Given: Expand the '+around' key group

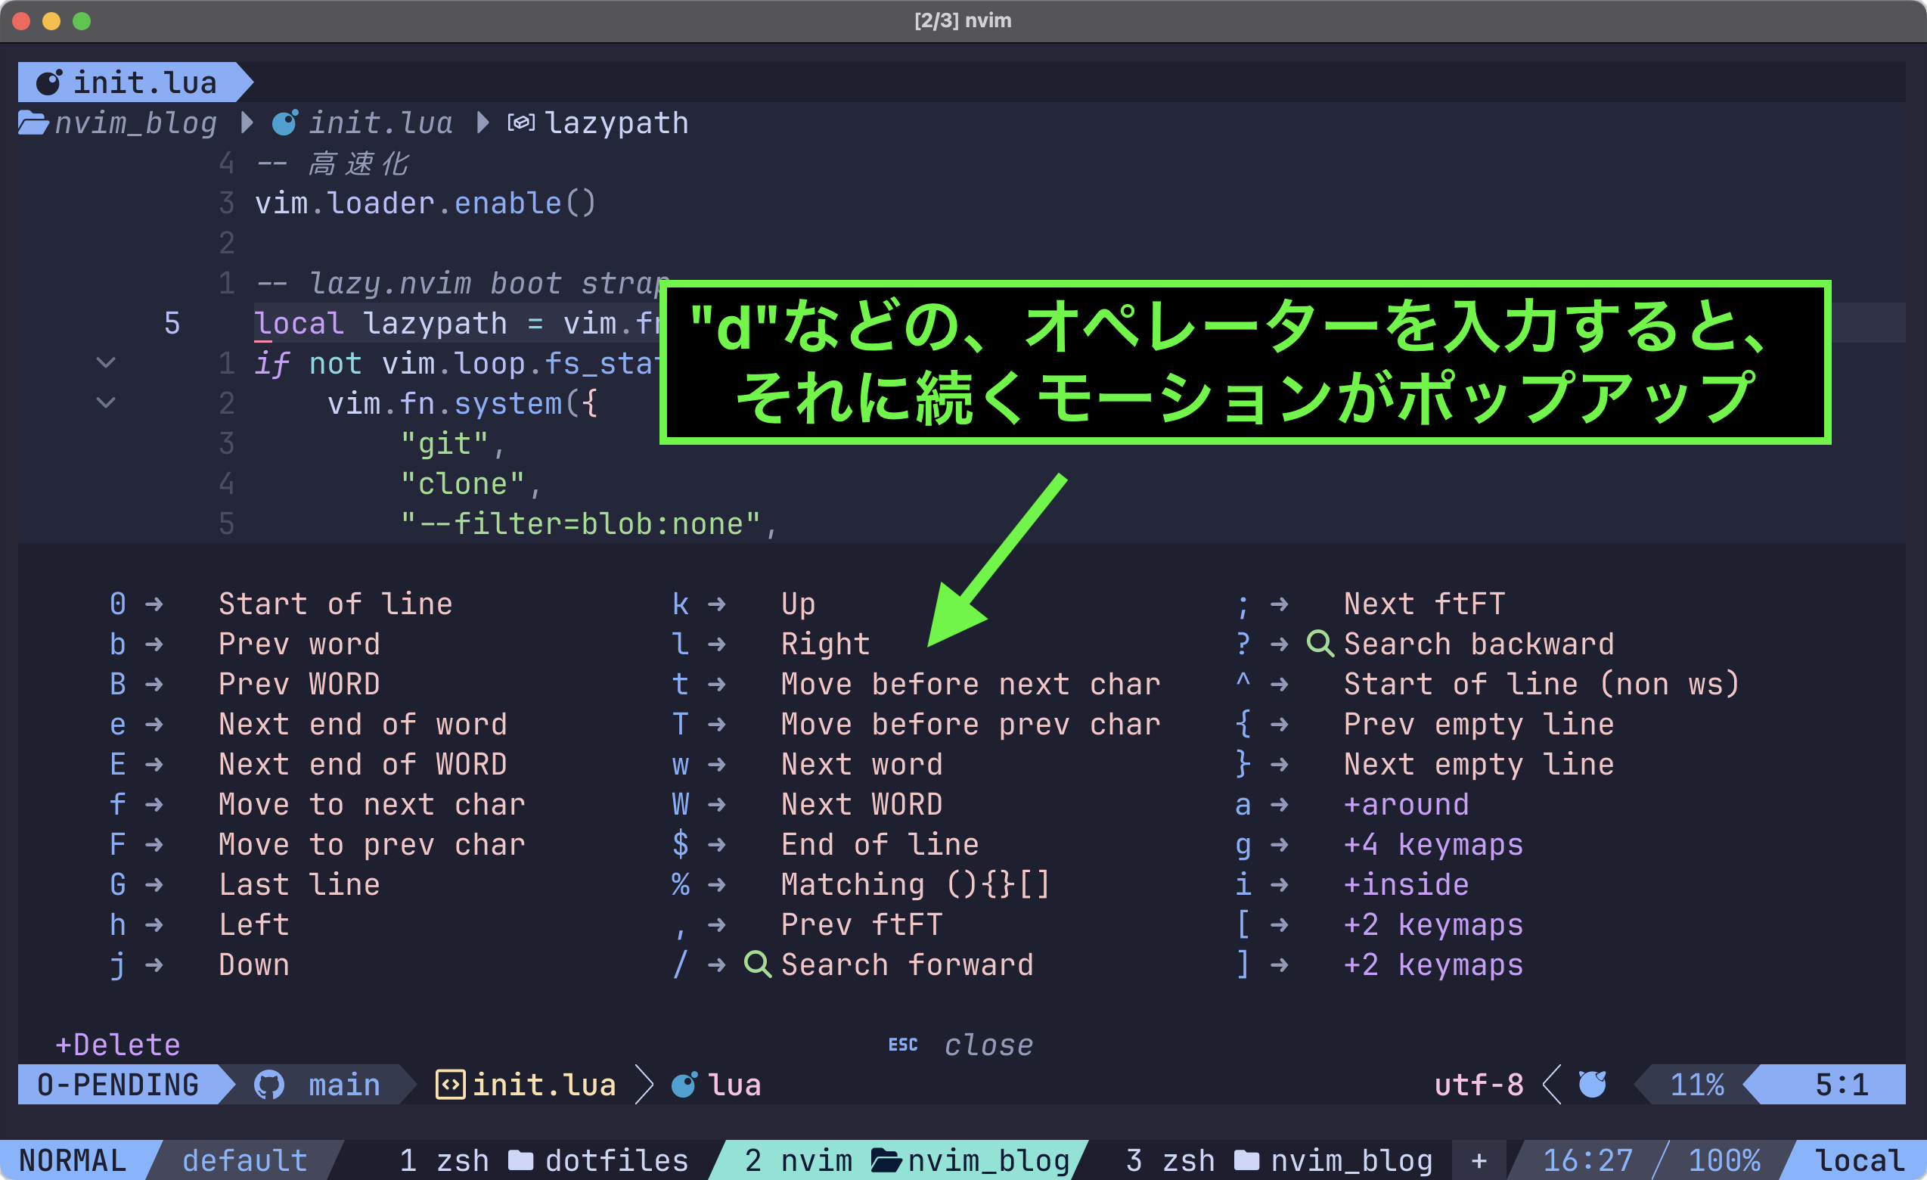Looking at the screenshot, I should 1406,804.
